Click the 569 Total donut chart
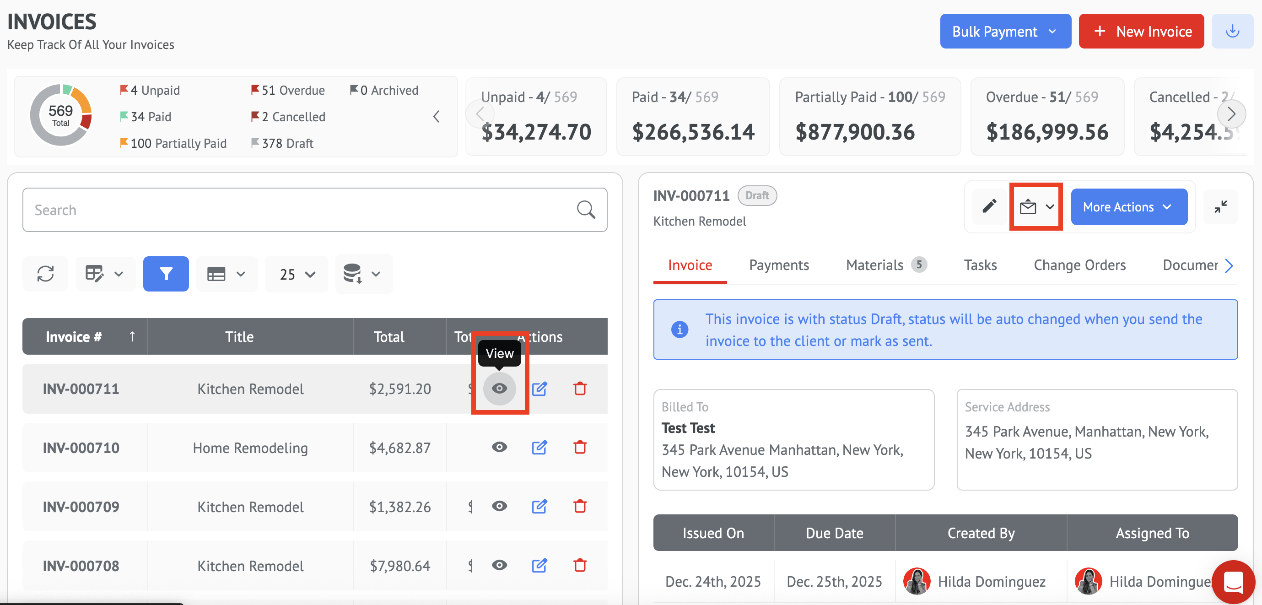Screen dimensions: 1262x605 [x=61, y=116]
